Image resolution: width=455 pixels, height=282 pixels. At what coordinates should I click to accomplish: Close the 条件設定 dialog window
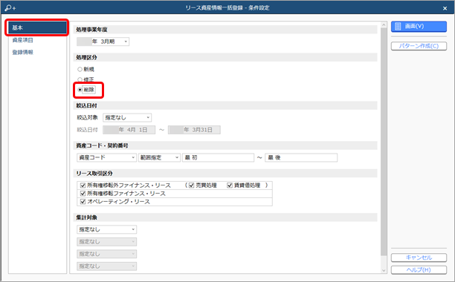[445, 8]
